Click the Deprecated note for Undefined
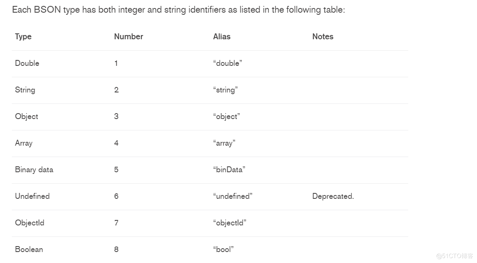The height and width of the screenshot is (263, 477). click(x=333, y=196)
